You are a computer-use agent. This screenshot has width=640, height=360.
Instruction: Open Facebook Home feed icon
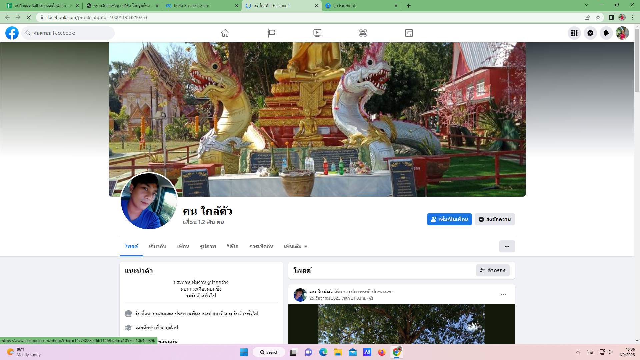tap(225, 33)
